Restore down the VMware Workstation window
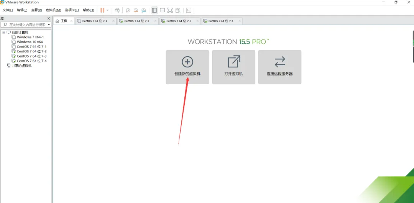 (x=396, y=2)
